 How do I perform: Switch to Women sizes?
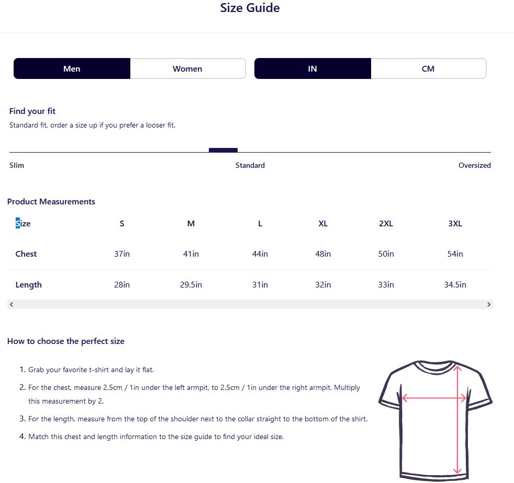pos(187,68)
